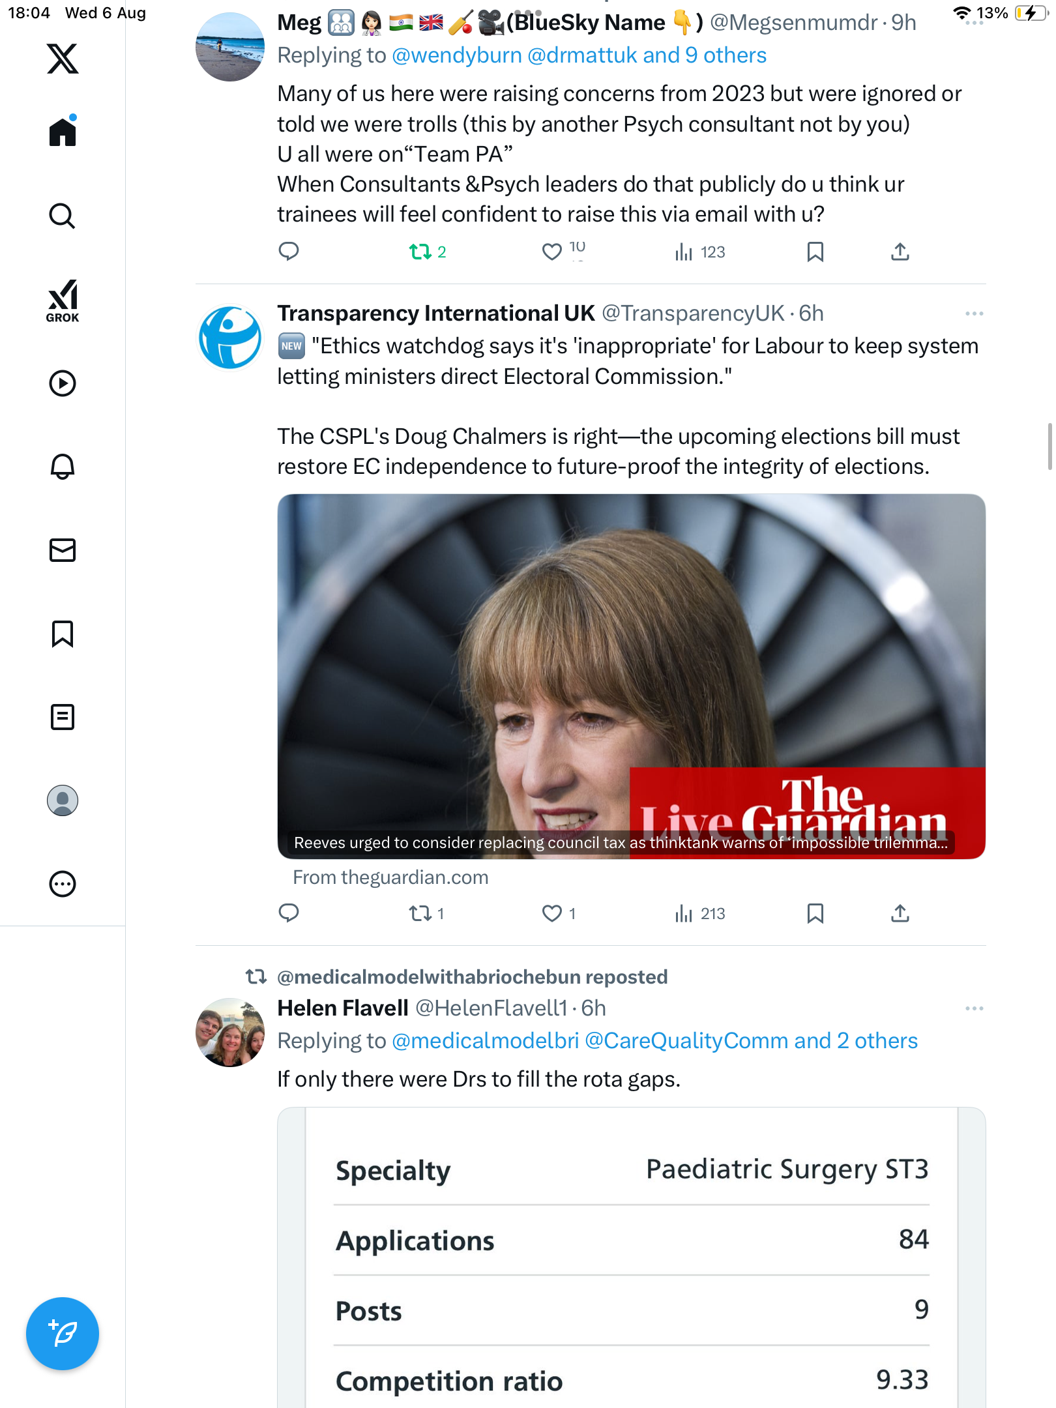The height and width of the screenshot is (1408, 1056).
Task: Open Messages envelope icon
Action: pos(63,550)
